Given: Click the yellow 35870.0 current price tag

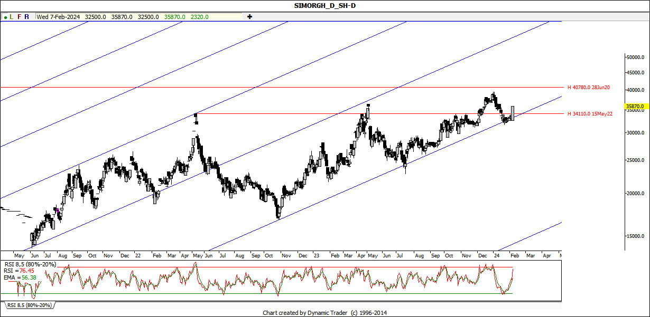Looking at the screenshot, I should coord(637,107).
